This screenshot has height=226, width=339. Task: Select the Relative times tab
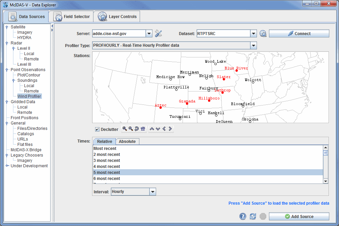pos(105,141)
